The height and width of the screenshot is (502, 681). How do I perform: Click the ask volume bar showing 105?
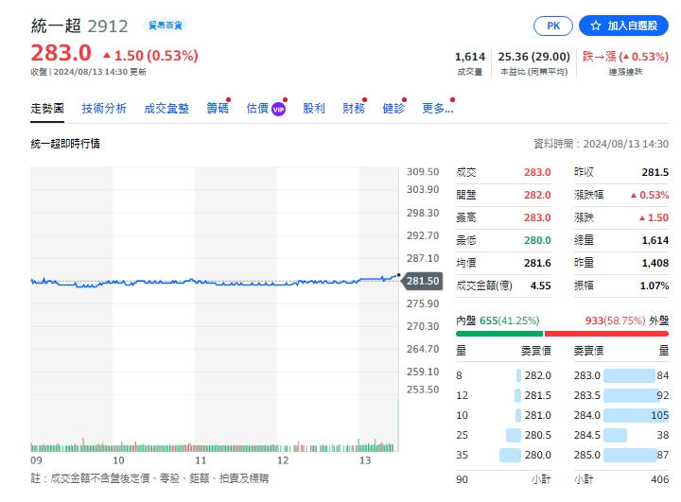click(x=636, y=415)
